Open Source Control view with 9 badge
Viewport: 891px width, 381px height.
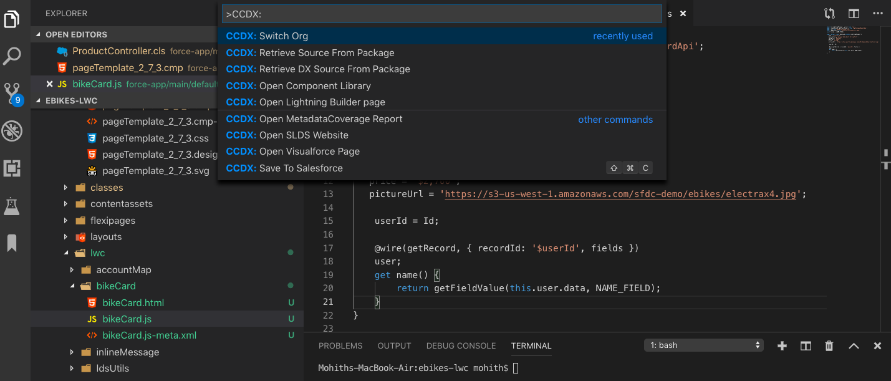coord(12,94)
